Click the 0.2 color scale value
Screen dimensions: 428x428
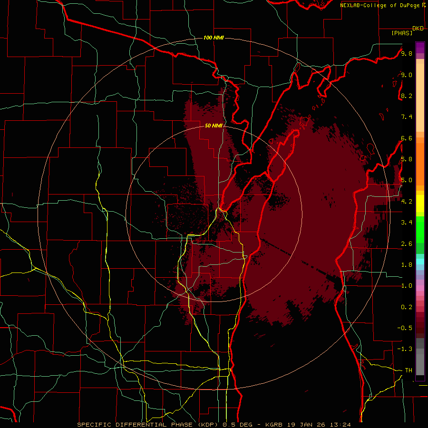tap(407, 307)
